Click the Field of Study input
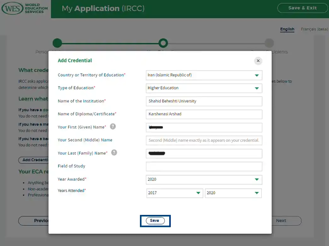The height and width of the screenshot is (246, 329). [x=204, y=167]
